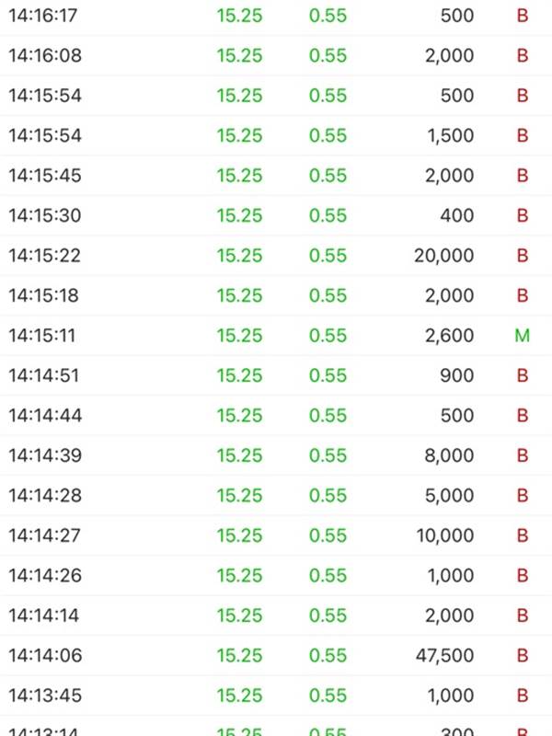Click the 14:15:18 timestamp
The width and height of the screenshot is (552, 736).
[44, 295]
